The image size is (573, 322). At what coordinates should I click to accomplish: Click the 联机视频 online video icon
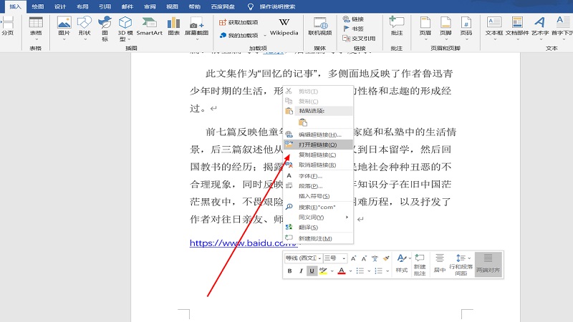[319, 26]
